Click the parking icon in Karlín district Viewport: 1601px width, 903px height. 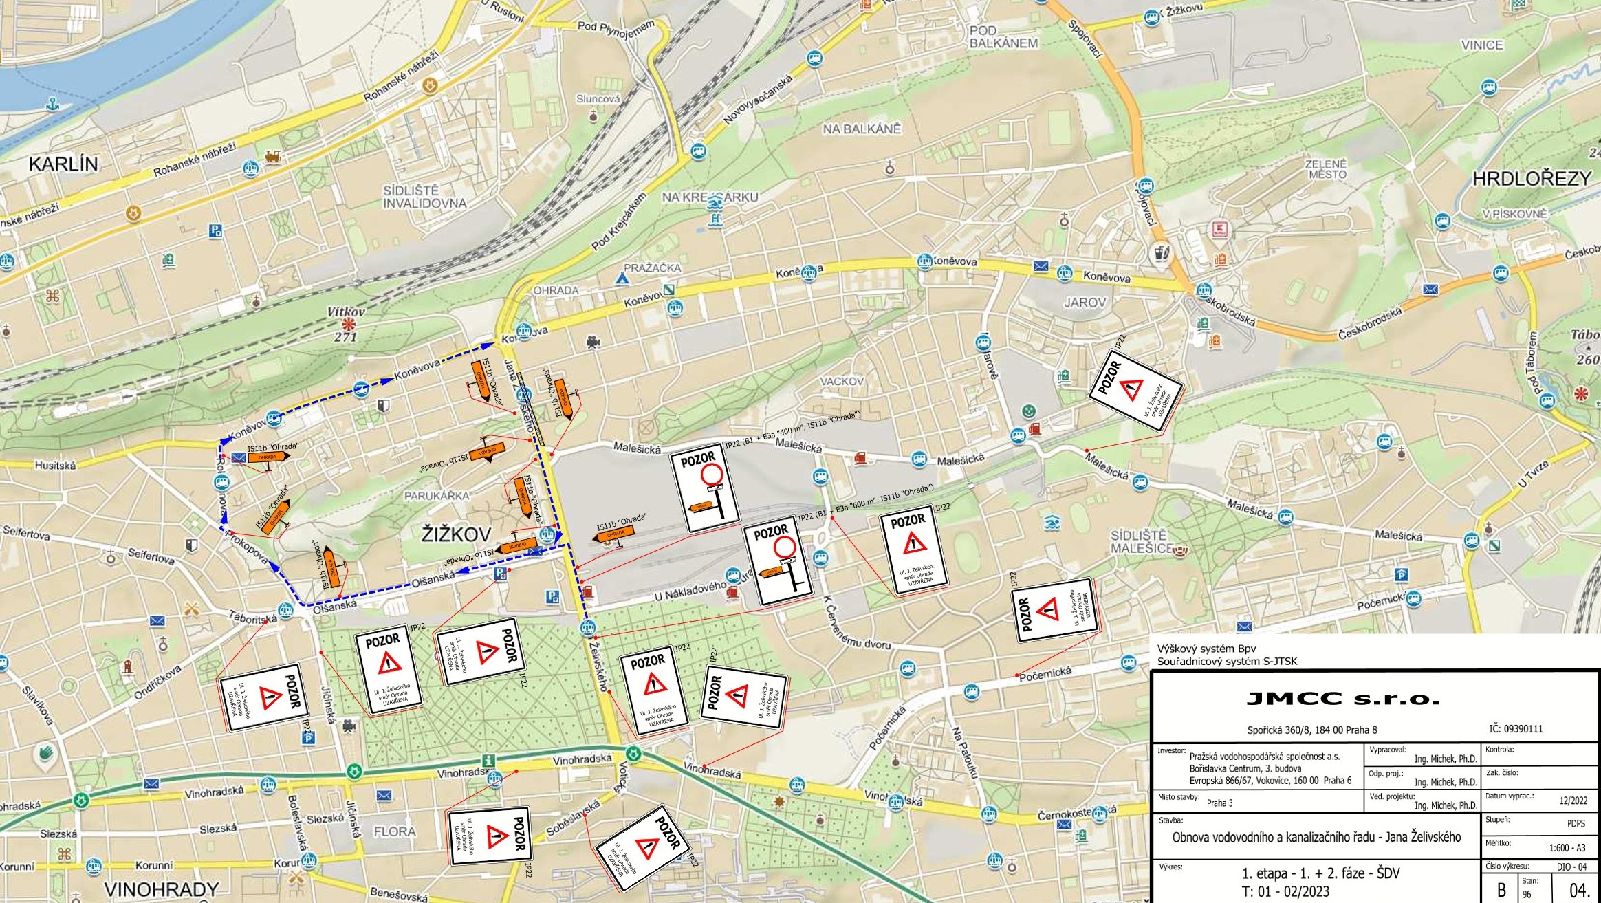pyautogui.click(x=216, y=231)
